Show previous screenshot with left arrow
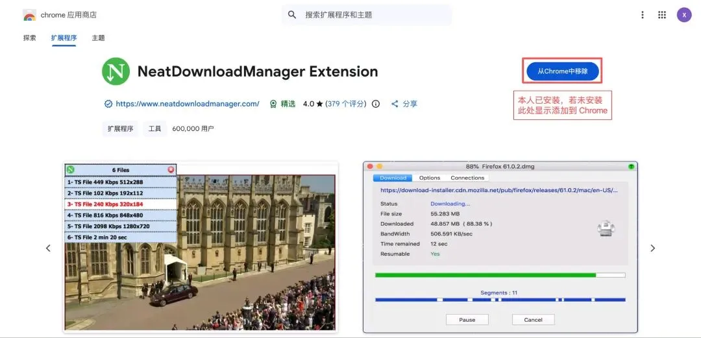701x338 pixels. tap(48, 248)
